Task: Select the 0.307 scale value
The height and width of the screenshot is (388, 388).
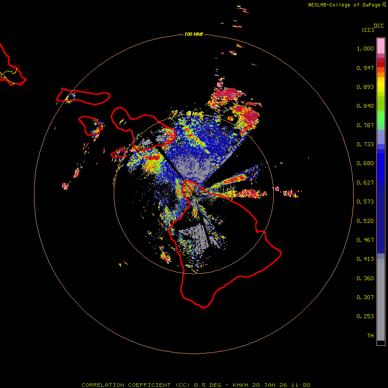Action: (365, 297)
